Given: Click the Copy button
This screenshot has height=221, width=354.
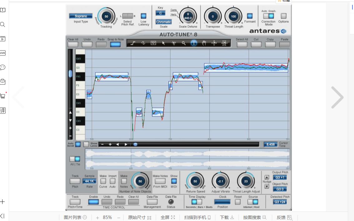Looking at the screenshot, I should click(270, 45).
